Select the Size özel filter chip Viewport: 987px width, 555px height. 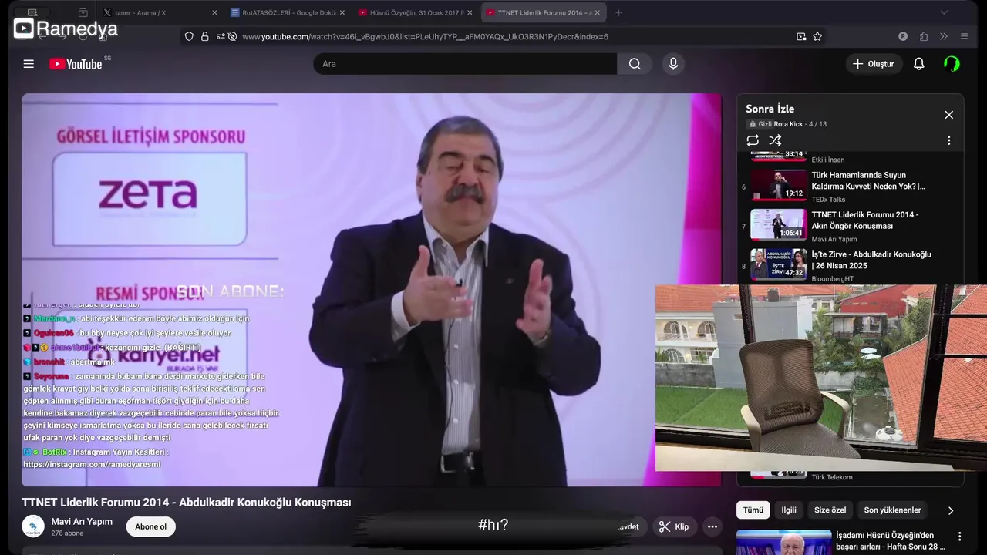[830, 510]
